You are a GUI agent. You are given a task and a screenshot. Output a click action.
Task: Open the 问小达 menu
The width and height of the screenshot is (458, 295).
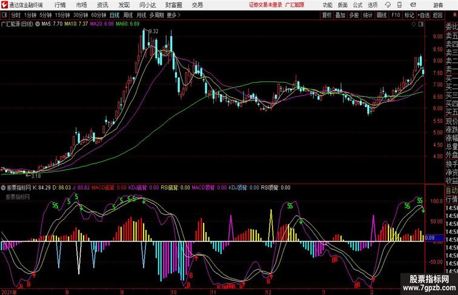coord(147,5)
